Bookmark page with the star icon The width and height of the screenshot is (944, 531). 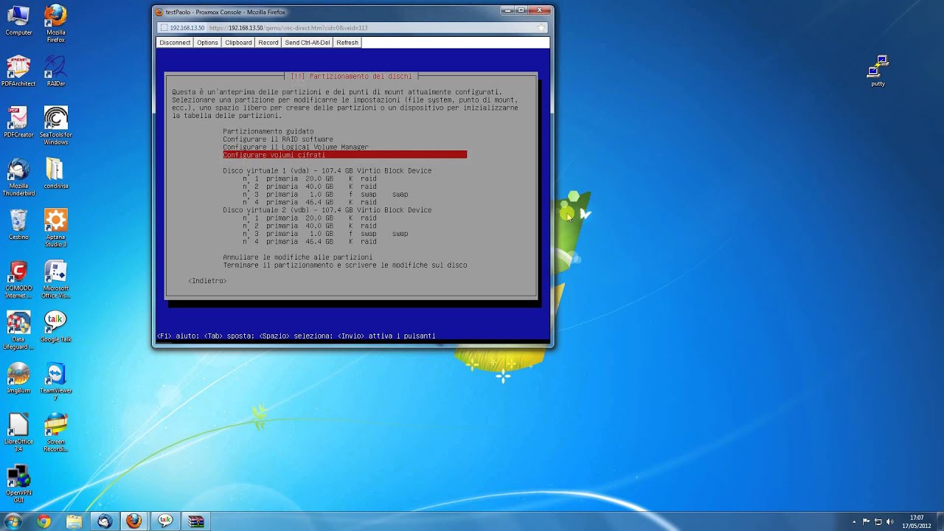(541, 28)
